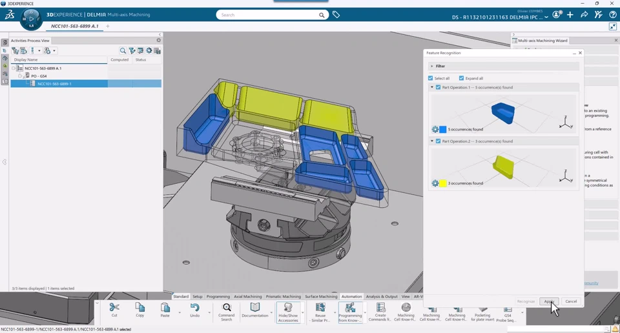Uncheck the Select all checkbox
This screenshot has width=620, height=333.
pyautogui.click(x=431, y=78)
